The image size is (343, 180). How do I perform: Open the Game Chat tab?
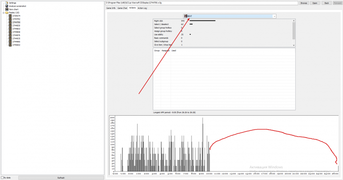tap(122, 8)
